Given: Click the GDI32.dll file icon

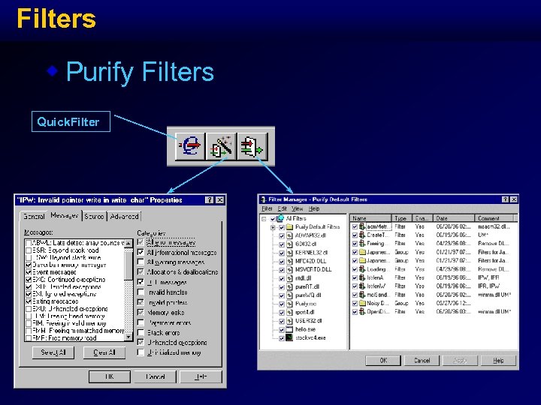Looking at the screenshot, I should (289, 244).
